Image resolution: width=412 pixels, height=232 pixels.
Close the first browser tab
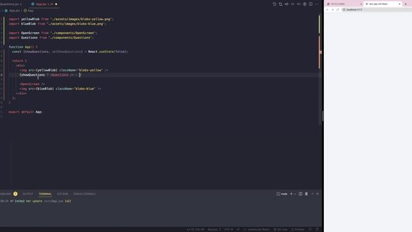tap(360, 4)
